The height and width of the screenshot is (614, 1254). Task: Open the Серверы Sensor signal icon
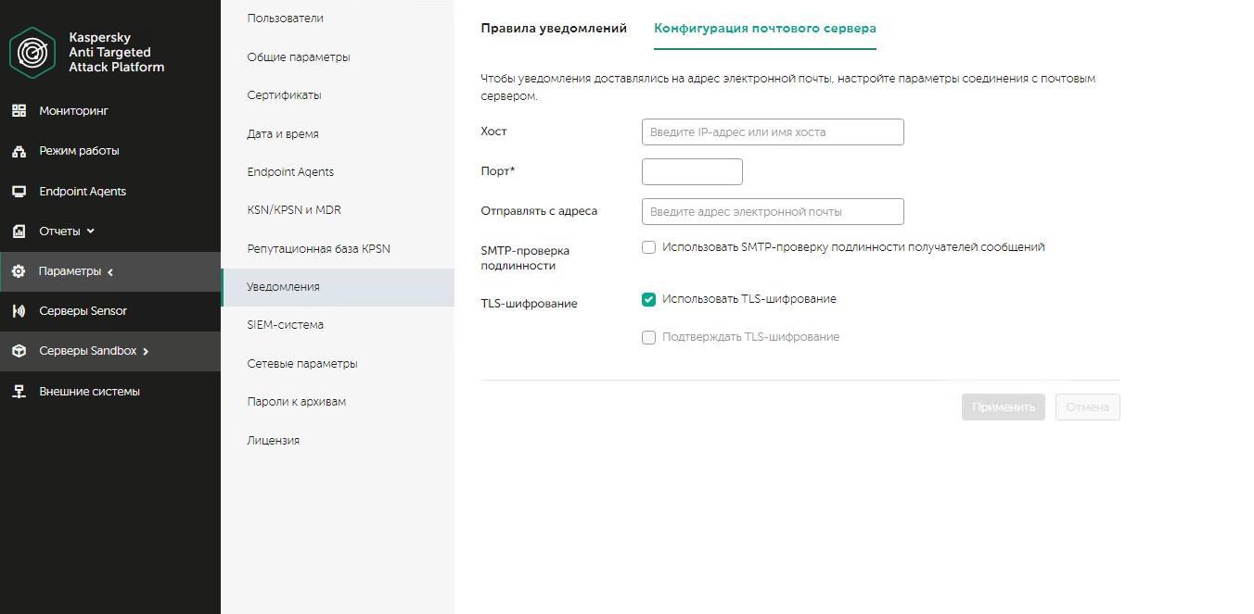19,311
